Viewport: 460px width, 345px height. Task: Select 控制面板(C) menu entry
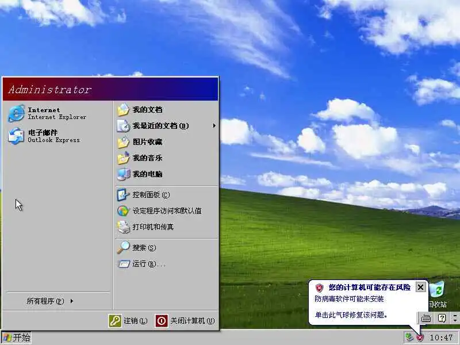point(167,195)
